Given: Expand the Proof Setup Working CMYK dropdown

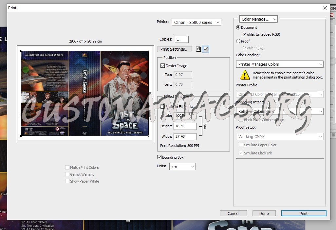Looking at the screenshot, I should [x=280, y=136].
